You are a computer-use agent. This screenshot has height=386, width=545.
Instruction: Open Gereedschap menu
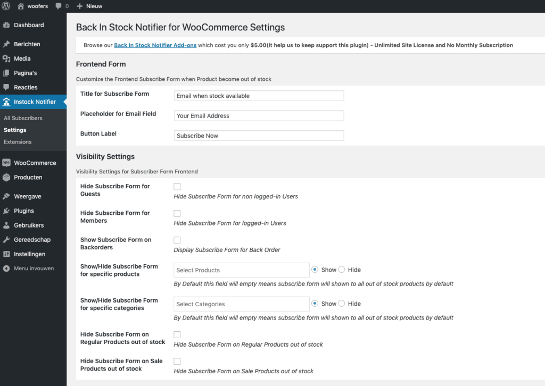[x=33, y=239]
